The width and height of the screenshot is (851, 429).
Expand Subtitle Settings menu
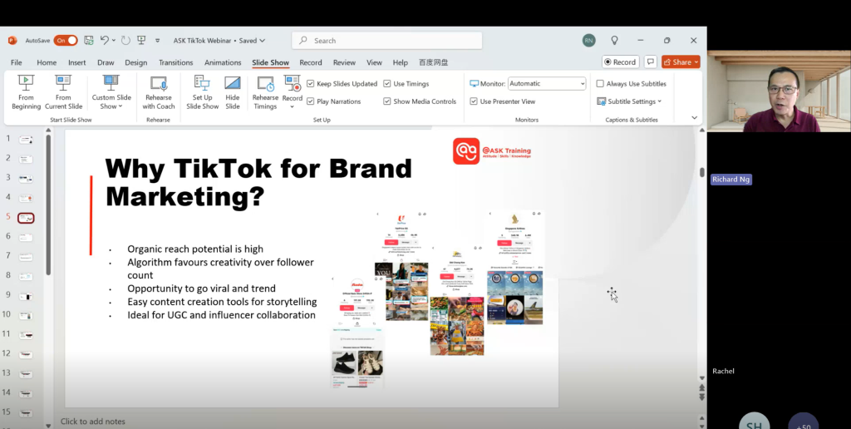(629, 101)
